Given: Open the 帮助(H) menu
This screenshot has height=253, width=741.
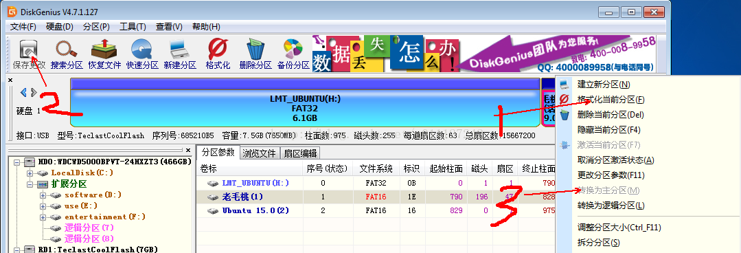Looking at the screenshot, I should pos(206,27).
